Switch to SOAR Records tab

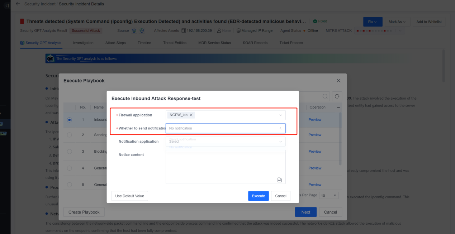[255, 43]
